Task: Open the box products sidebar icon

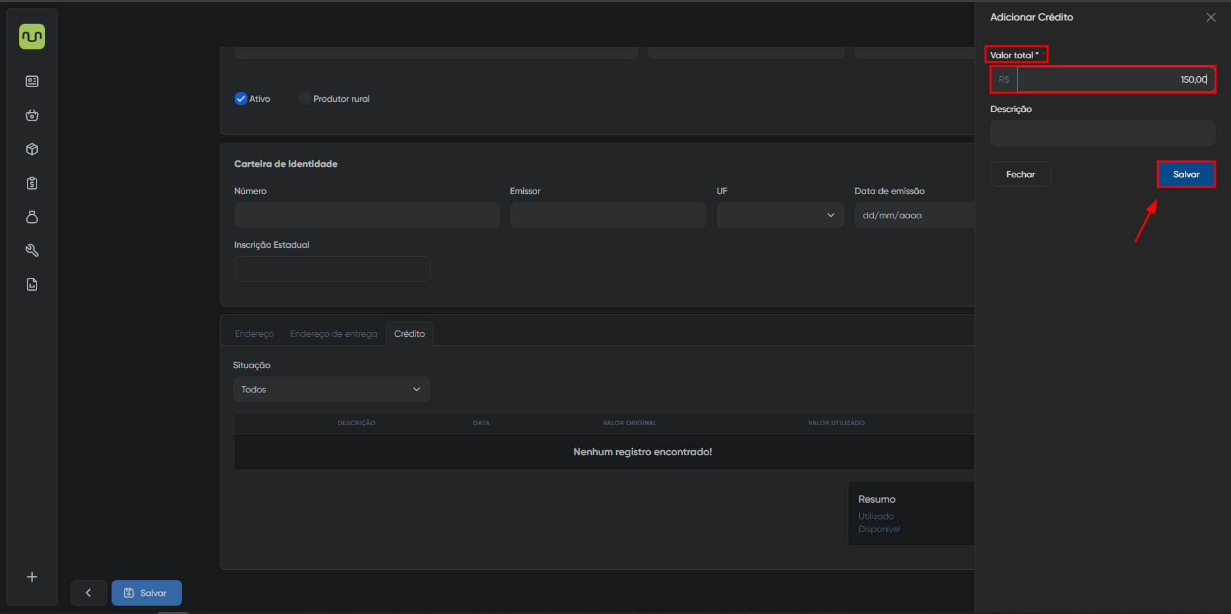Action: (x=32, y=149)
